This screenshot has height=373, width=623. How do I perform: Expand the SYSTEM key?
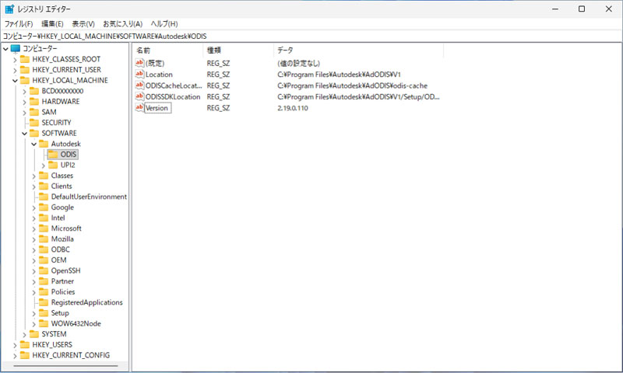point(25,334)
